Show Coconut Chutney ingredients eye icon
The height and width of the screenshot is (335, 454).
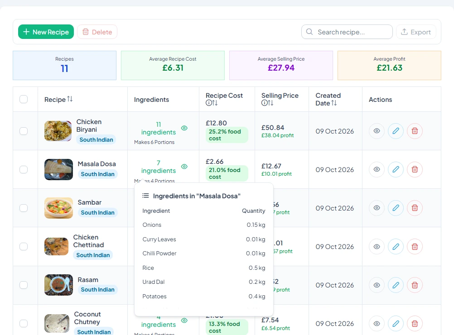click(x=184, y=320)
